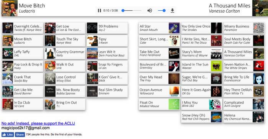This screenshot has width=268, height=139.
Task: Select You Only Live Once by The Strokes
Action: (x=201, y=28)
